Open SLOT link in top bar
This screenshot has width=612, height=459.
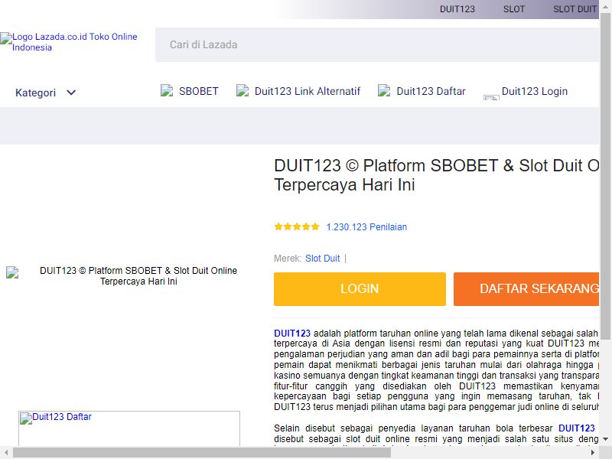tap(513, 9)
